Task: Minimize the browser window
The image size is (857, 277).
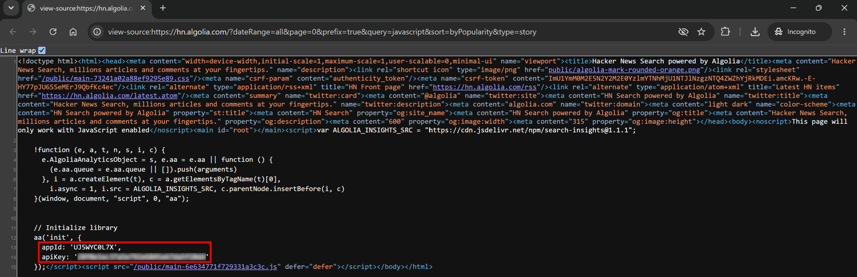Action: tap(793, 8)
